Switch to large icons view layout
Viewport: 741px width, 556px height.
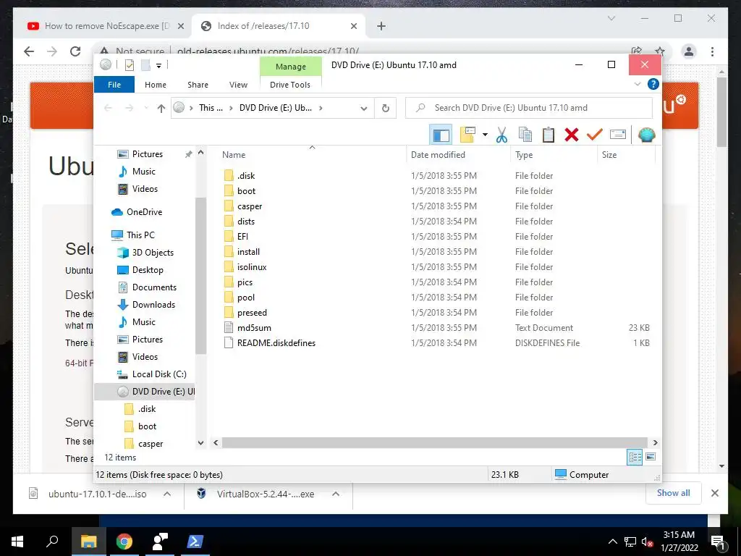[651, 457]
